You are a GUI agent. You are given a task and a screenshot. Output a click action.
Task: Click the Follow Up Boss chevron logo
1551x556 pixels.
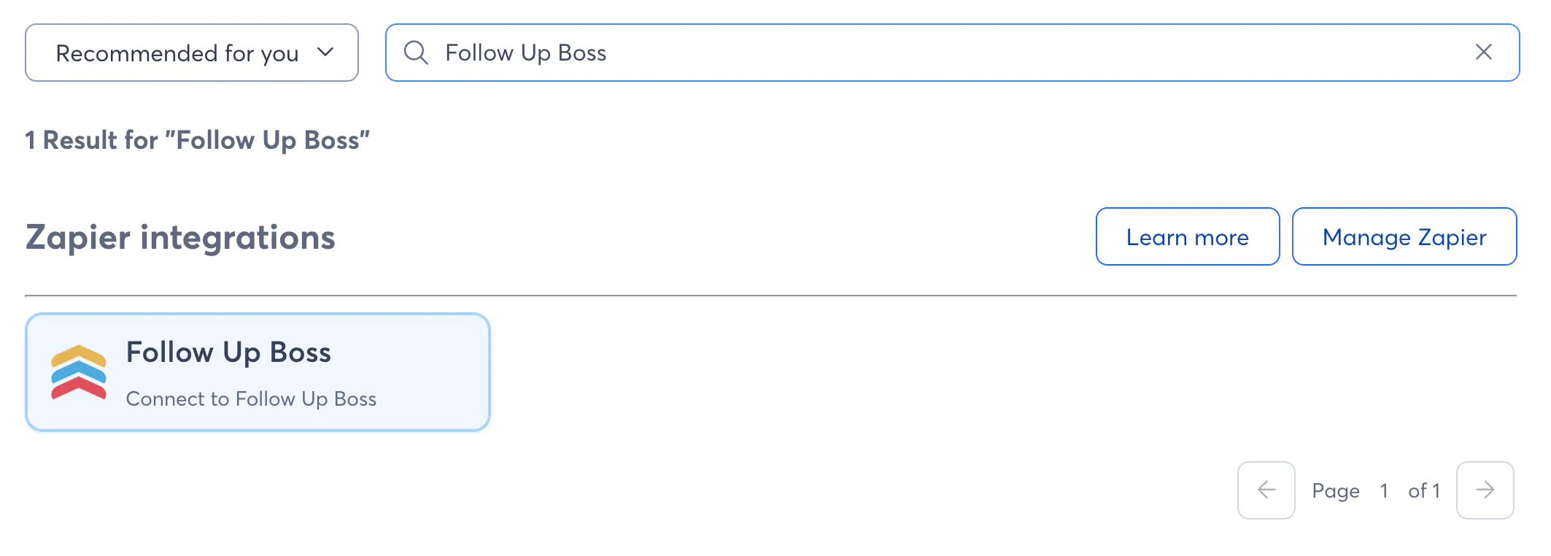point(79,372)
